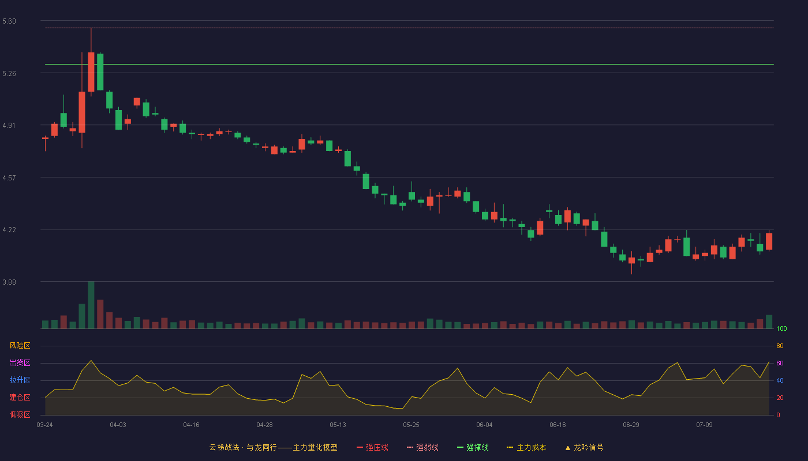This screenshot has width=808, height=461.
Task: Click the 06-29 date label
Action: pyautogui.click(x=631, y=425)
